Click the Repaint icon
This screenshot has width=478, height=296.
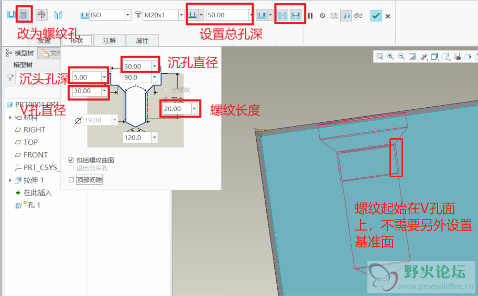coord(412,56)
